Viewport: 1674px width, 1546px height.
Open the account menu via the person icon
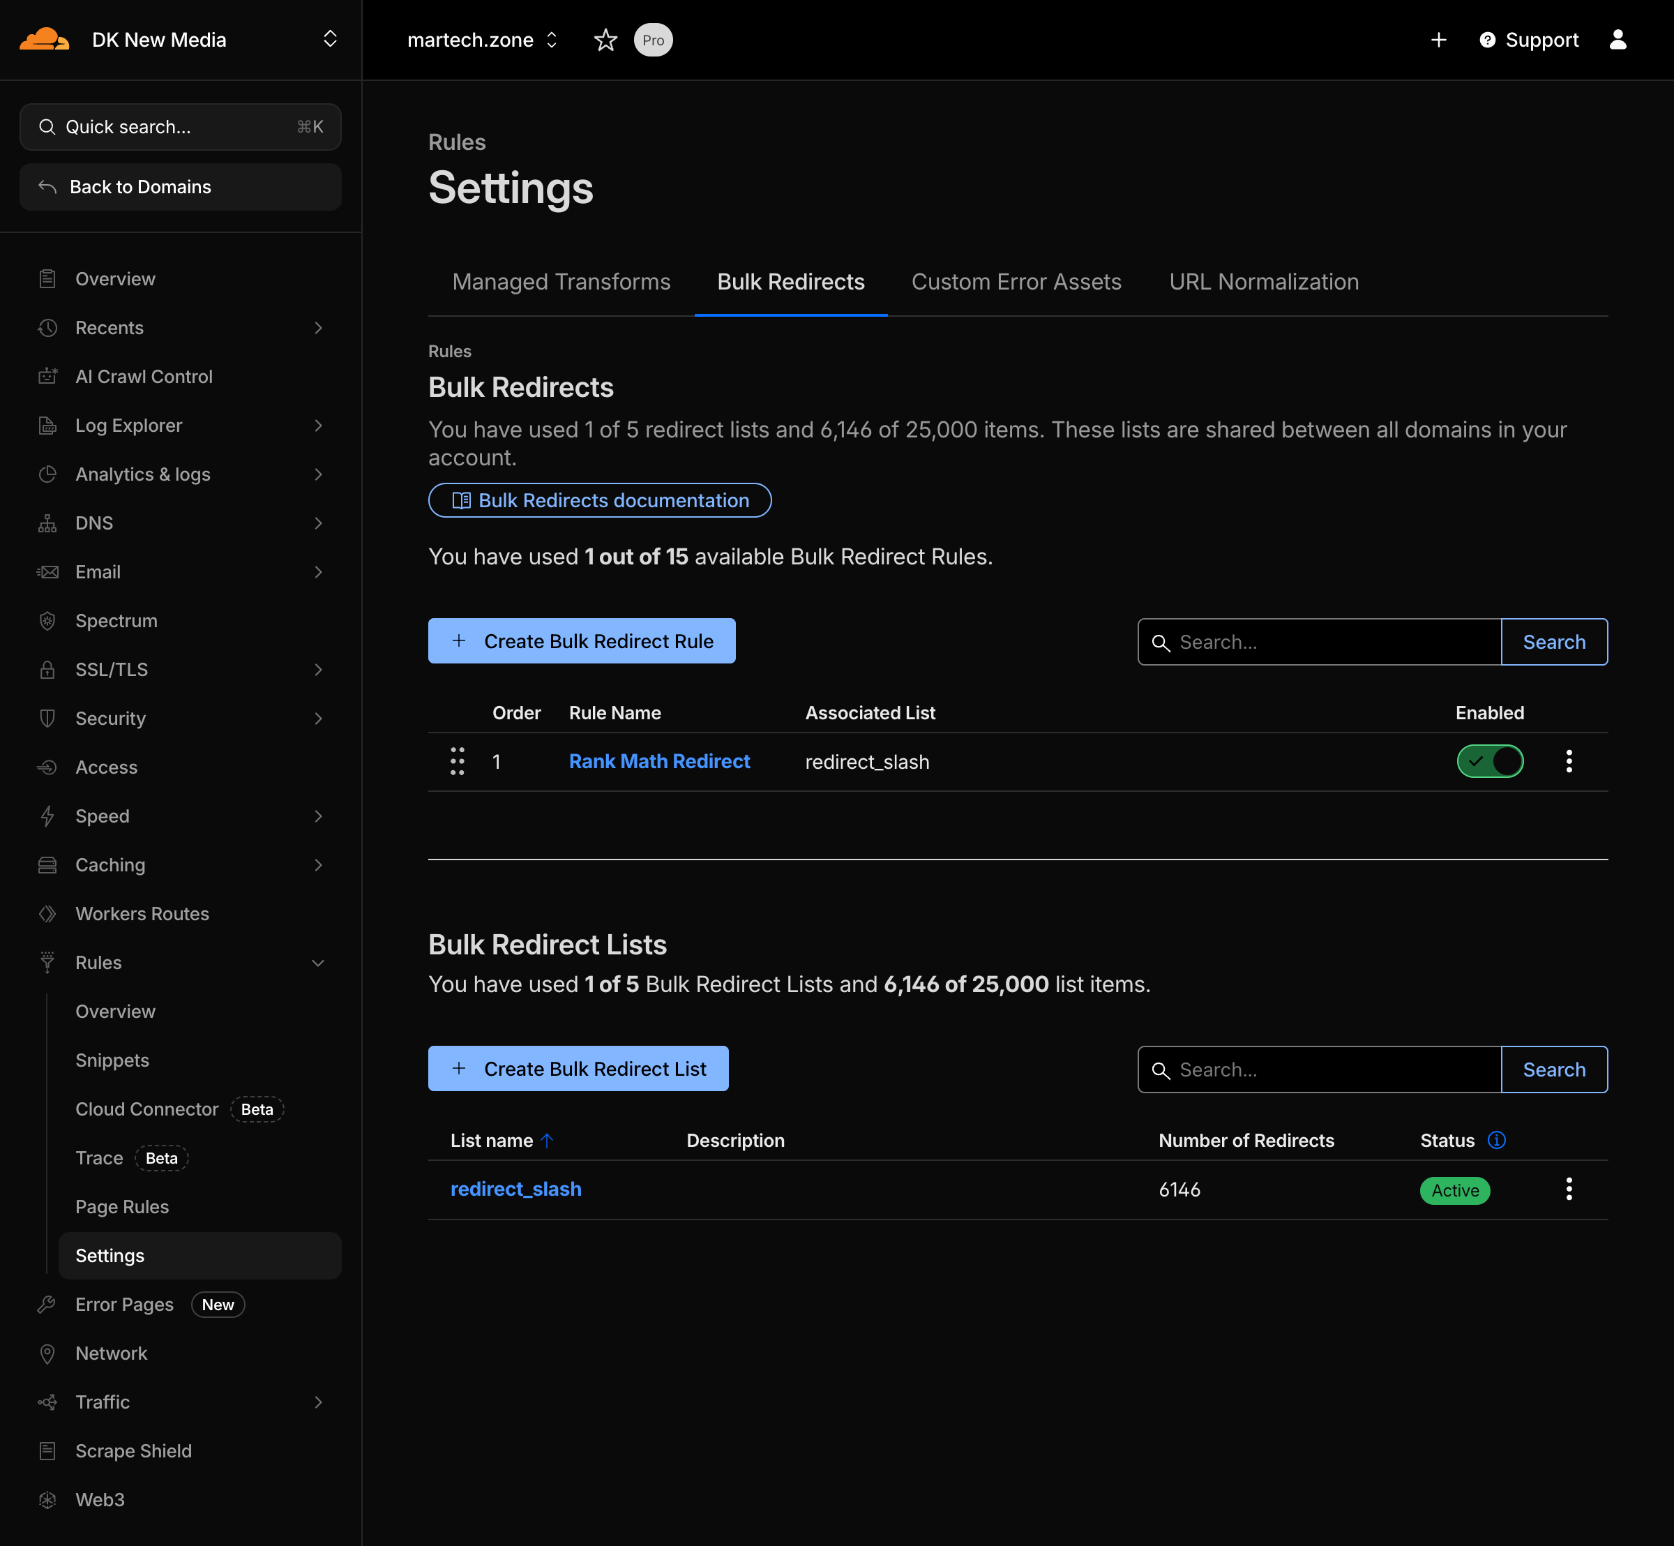coord(1620,39)
